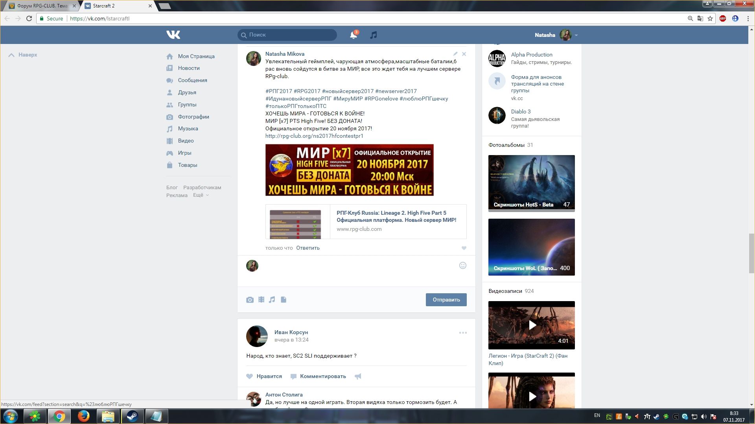Click the Поиск search field
755x424 pixels.
coord(287,35)
